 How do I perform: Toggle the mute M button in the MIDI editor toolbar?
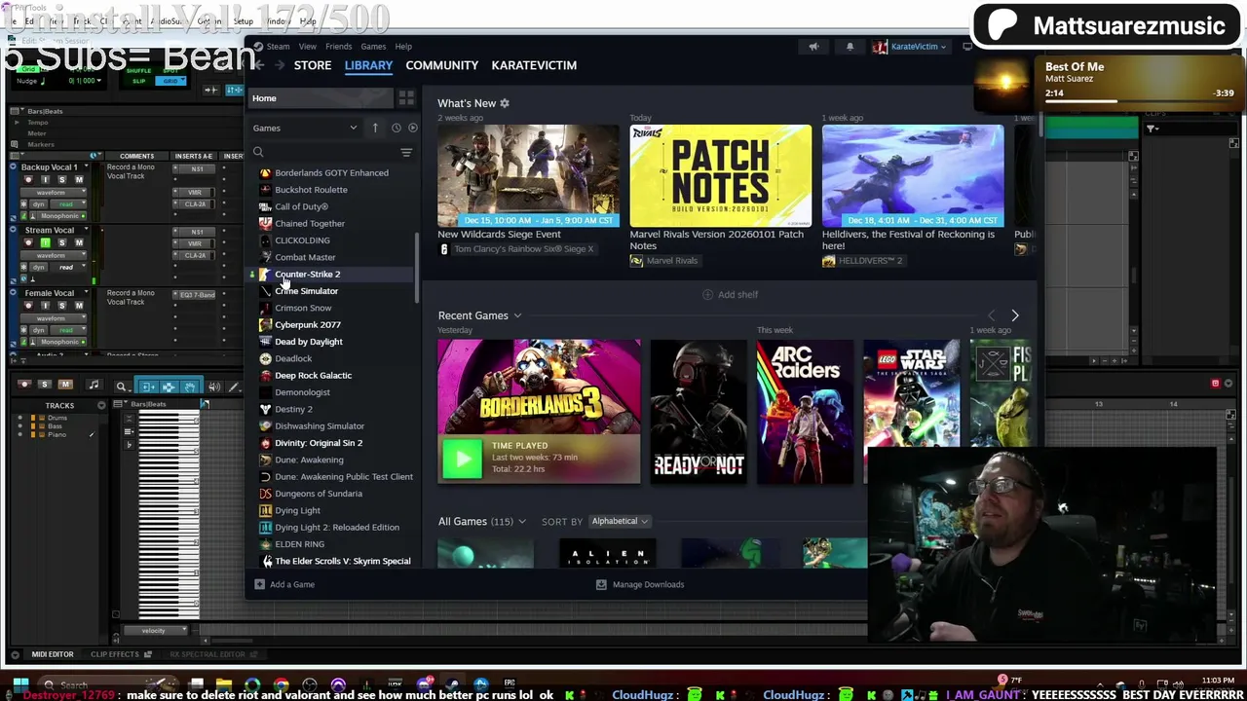65,386
